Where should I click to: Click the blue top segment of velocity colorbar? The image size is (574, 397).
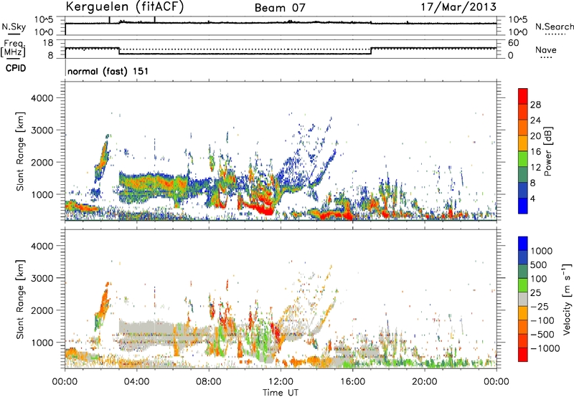click(x=523, y=244)
